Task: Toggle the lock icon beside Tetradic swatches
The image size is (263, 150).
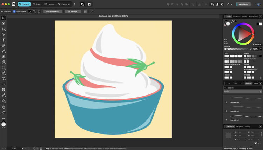Action: [x=261, y=77]
